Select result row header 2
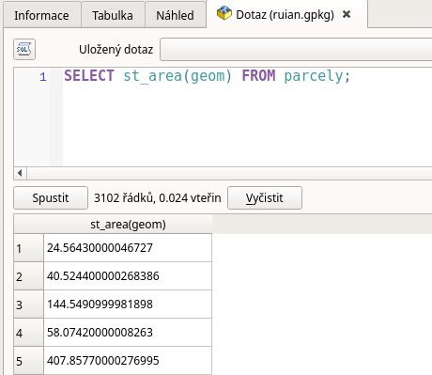 coord(28,276)
